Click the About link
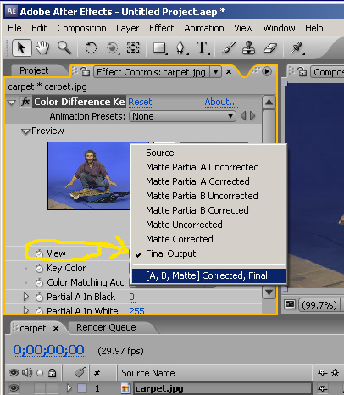Screen dimensions: 344x395 [x=221, y=102]
